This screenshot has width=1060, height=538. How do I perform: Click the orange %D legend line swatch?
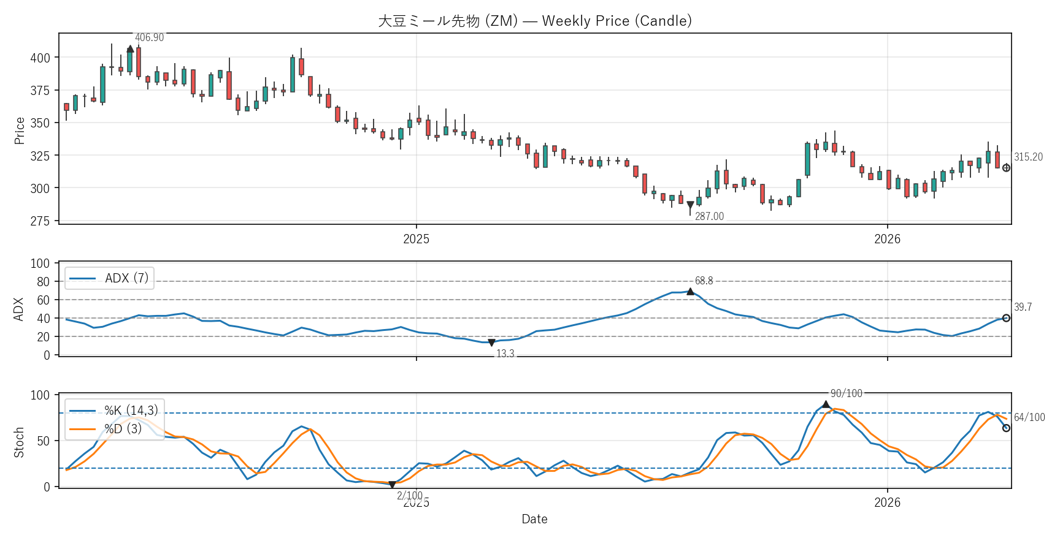[x=83, y=429]
